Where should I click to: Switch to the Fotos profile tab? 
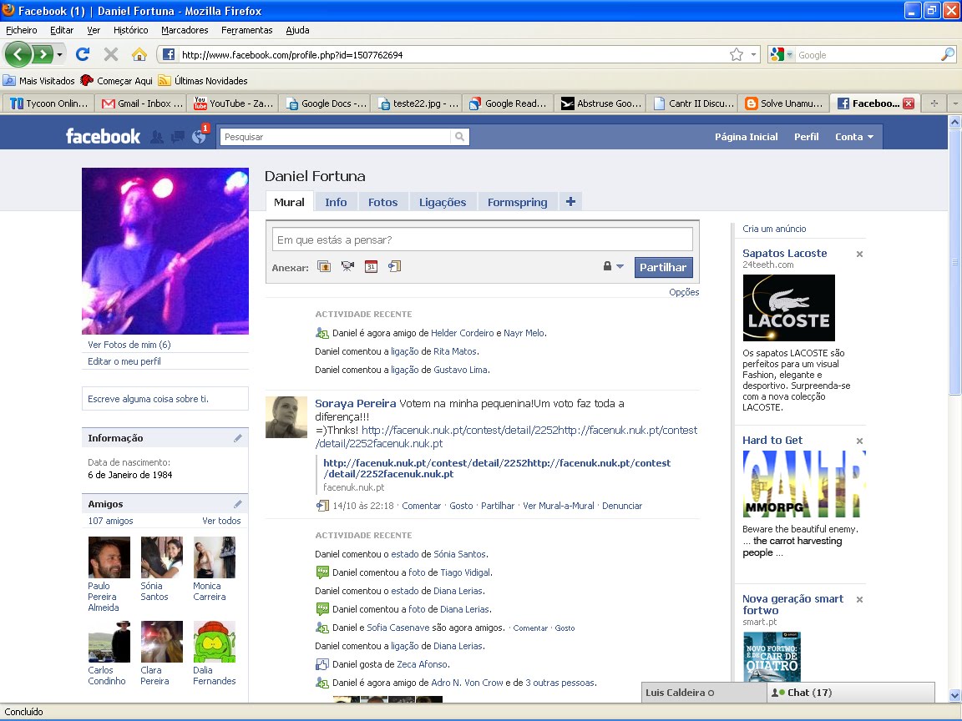point(382,202)
